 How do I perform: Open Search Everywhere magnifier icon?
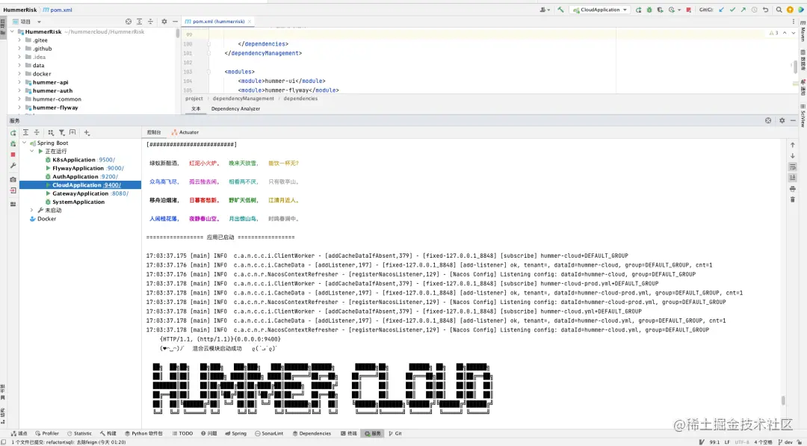point(779,10)
